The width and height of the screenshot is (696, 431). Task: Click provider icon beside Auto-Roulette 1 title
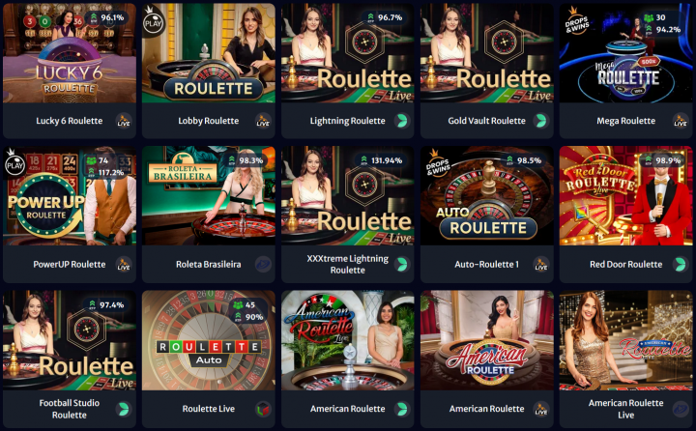[x=541, y=264]
